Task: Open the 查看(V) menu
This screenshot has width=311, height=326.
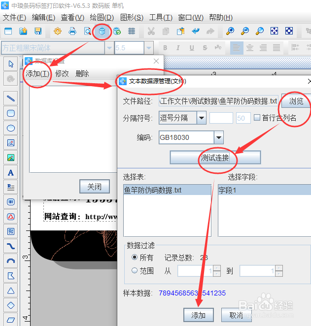Action: click(72, 17)
